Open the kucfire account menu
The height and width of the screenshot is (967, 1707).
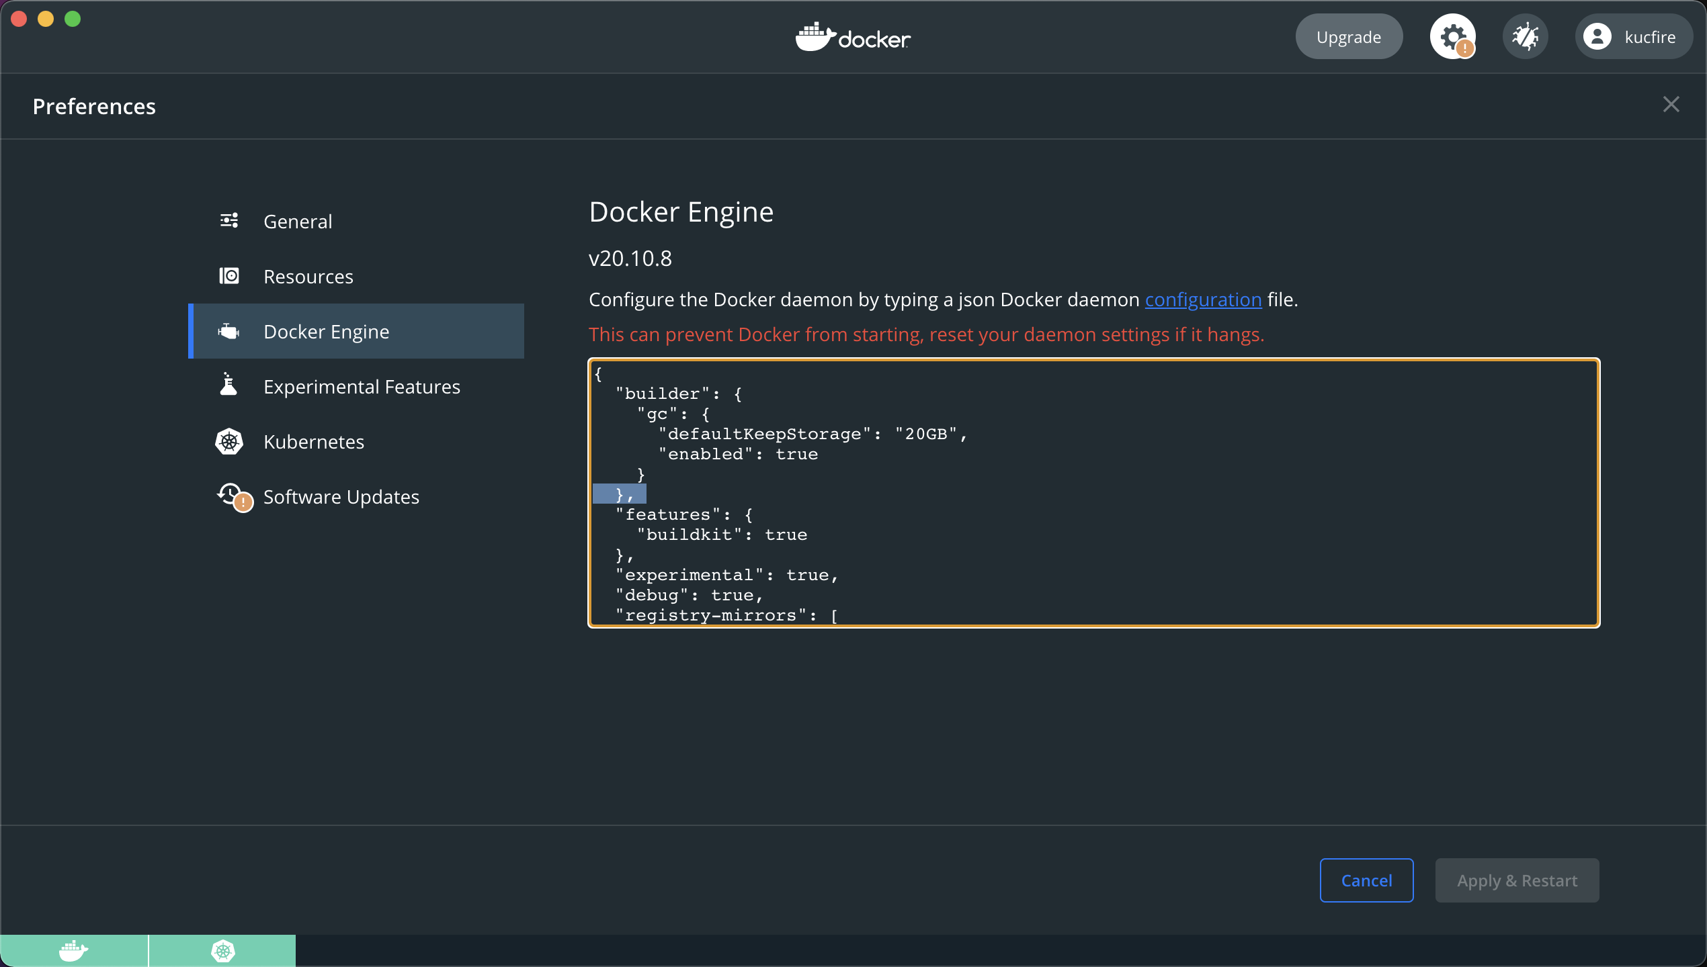(x=1632, y=36)
